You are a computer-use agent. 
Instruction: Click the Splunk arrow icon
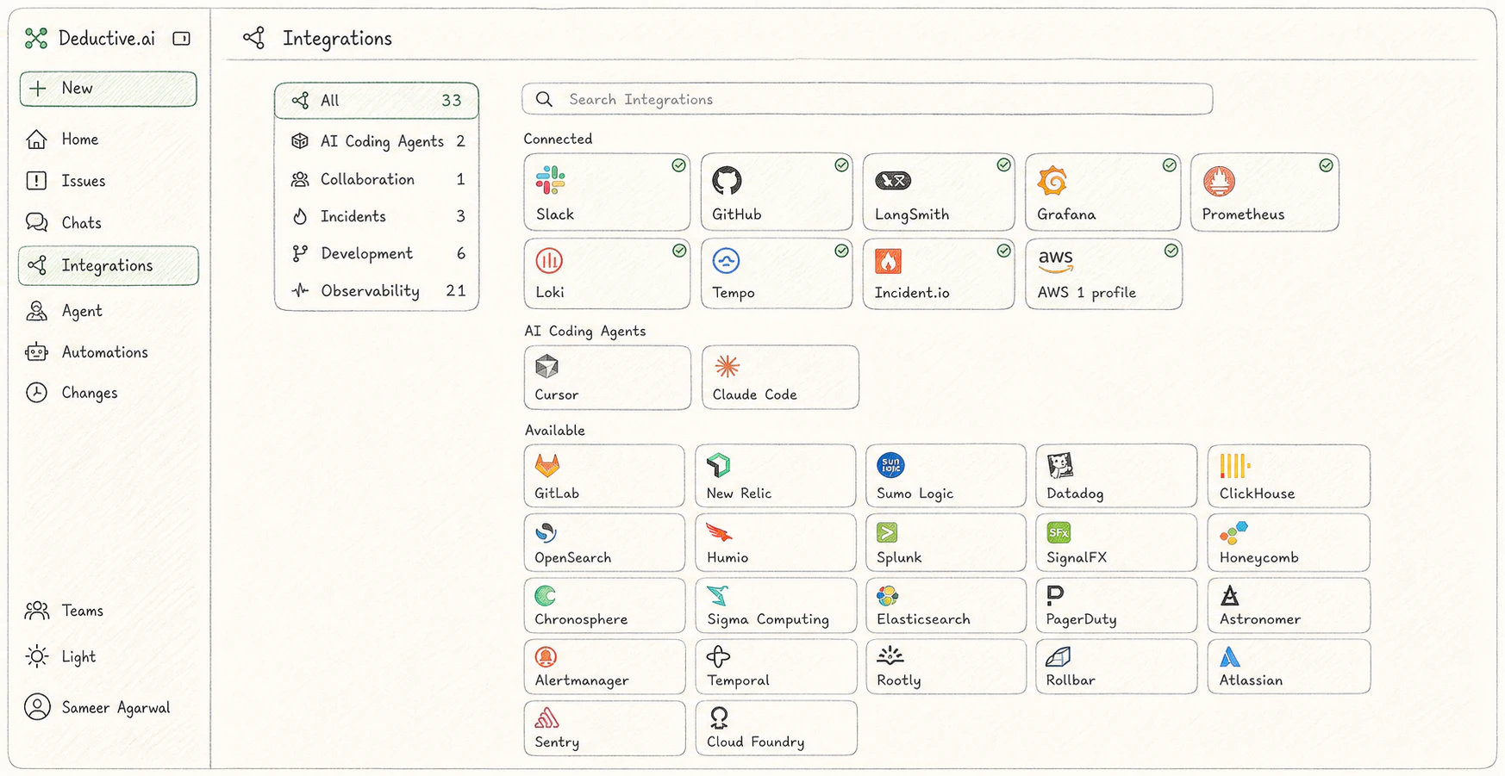coord(888,532)
